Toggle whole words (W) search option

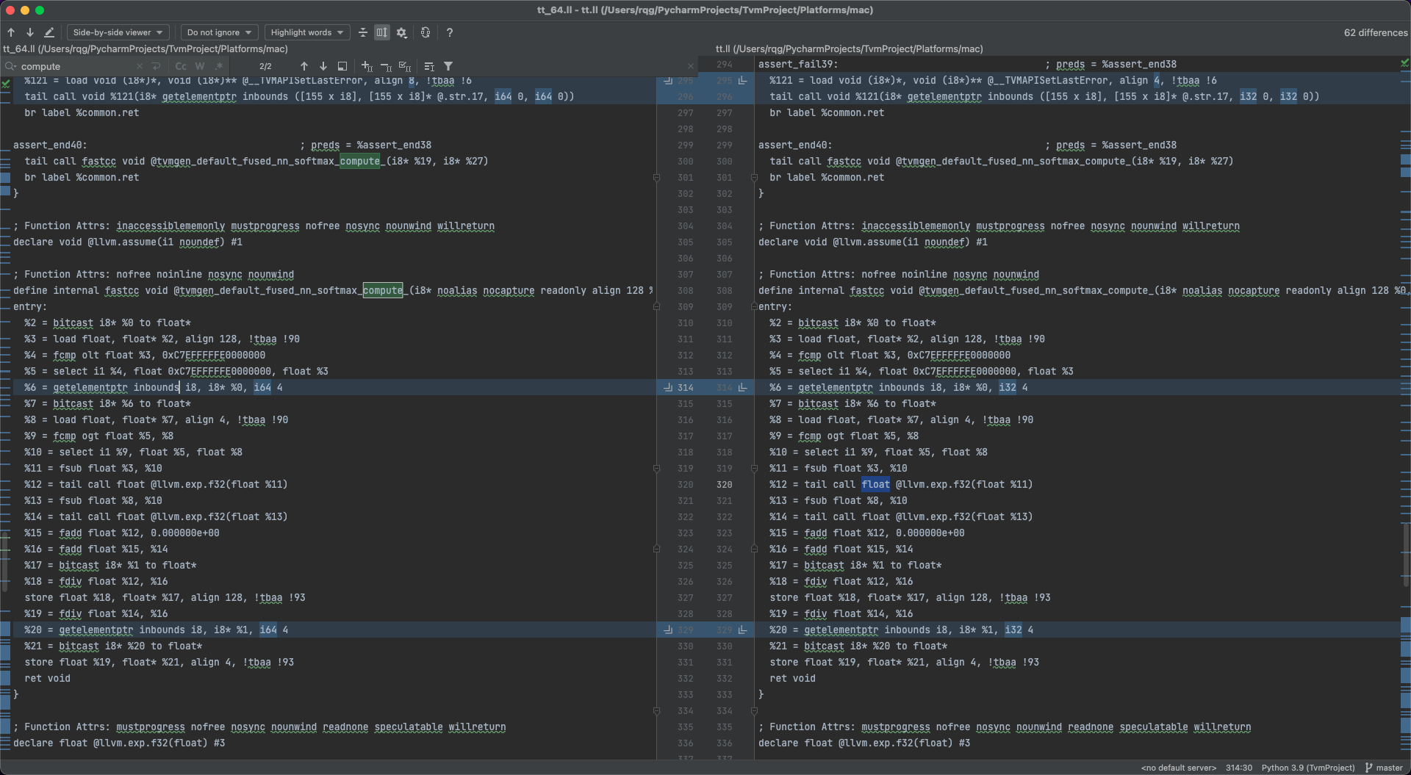coord(200,66)
